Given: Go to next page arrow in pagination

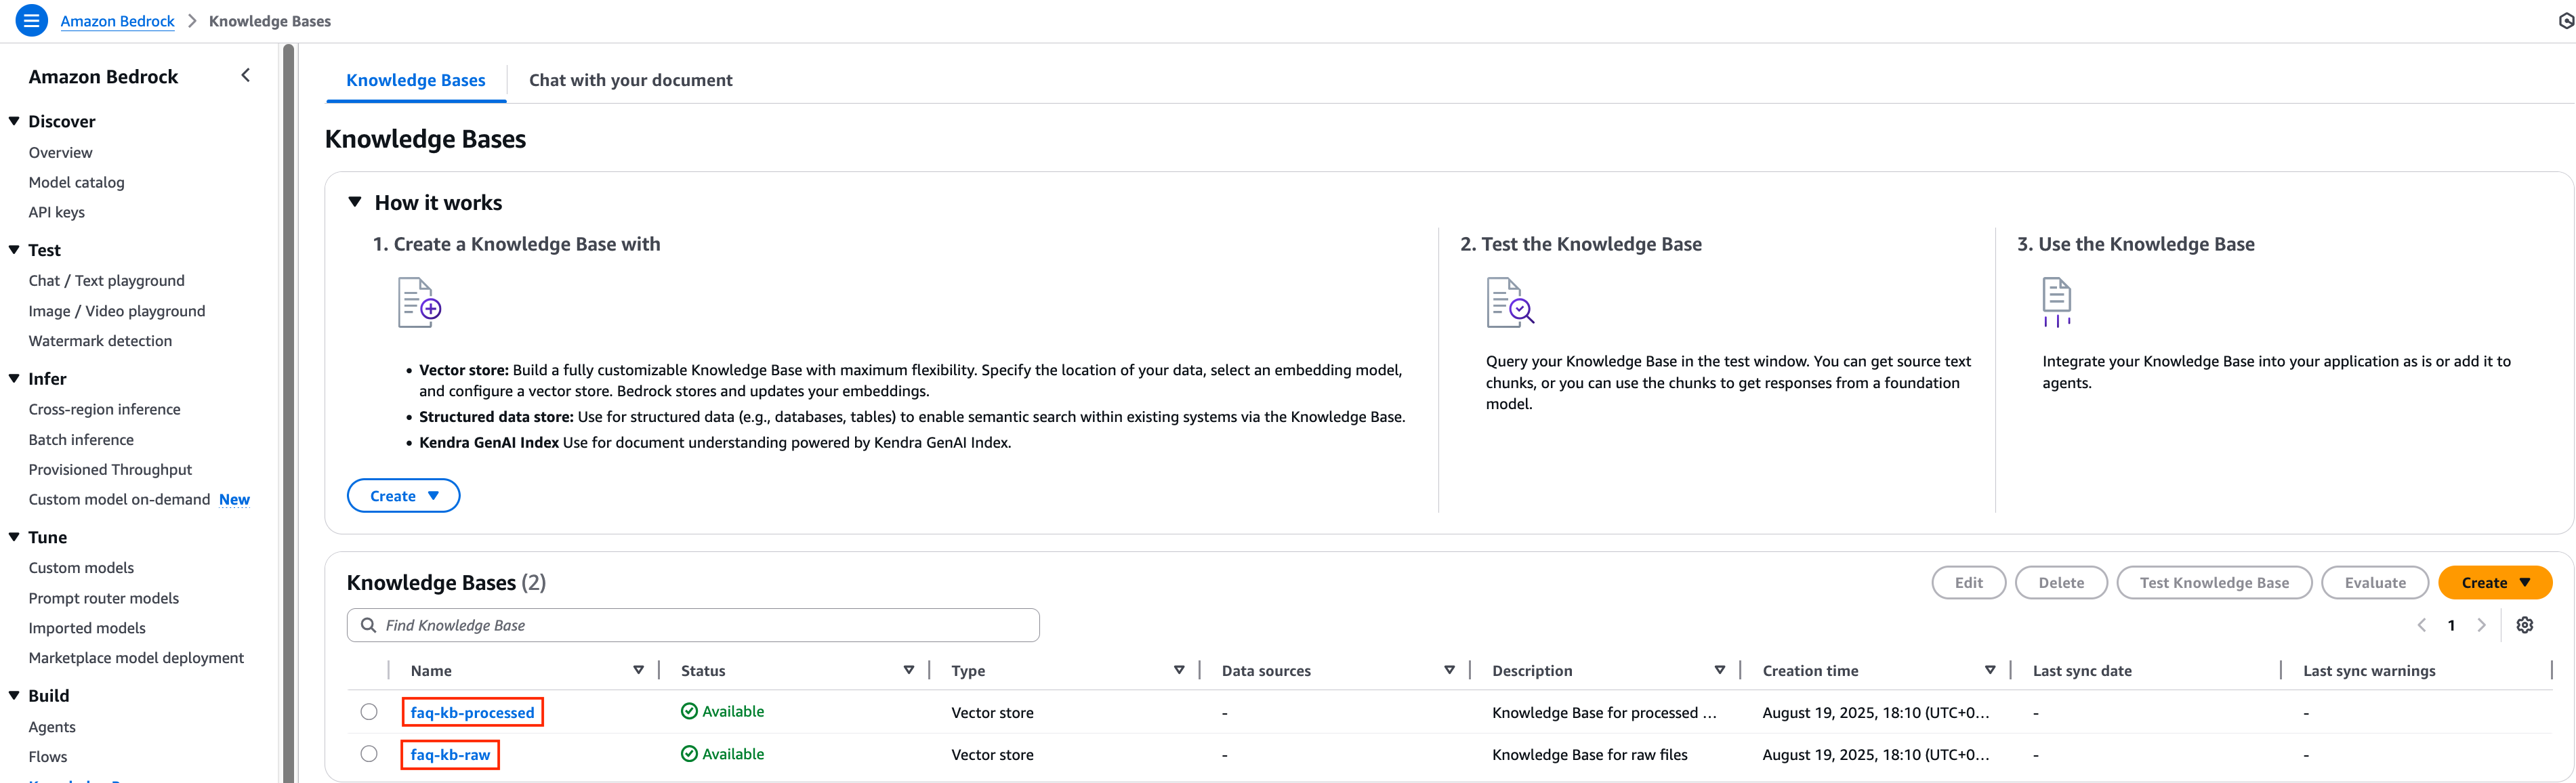Looking at the screenshot, I should pos(2481,625).
